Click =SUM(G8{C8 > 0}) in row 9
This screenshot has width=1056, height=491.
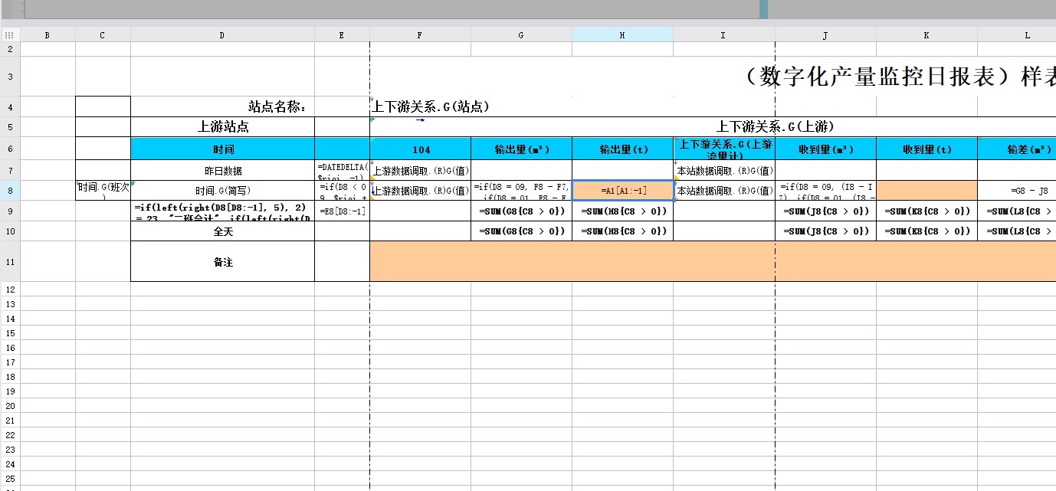pyautogui.click(x=521, y=211)
